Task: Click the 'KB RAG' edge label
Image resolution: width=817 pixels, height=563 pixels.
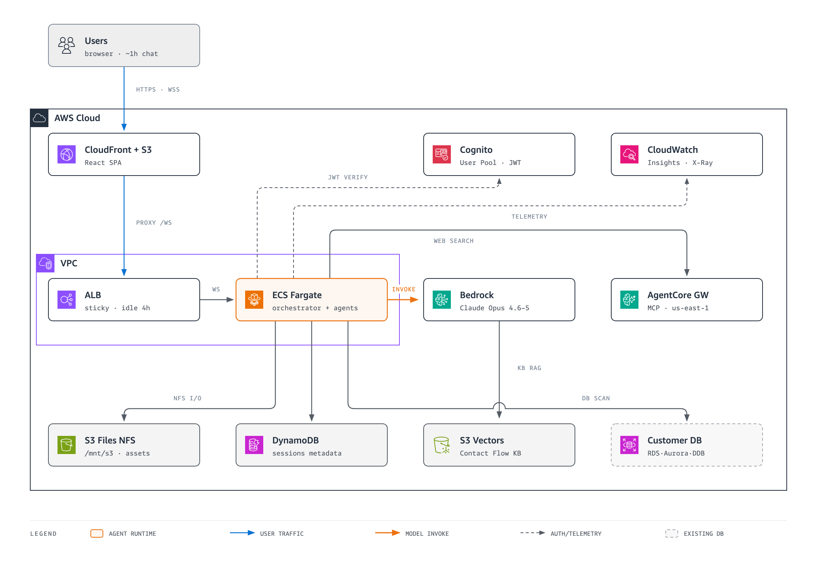Action: tap(529, 368)
